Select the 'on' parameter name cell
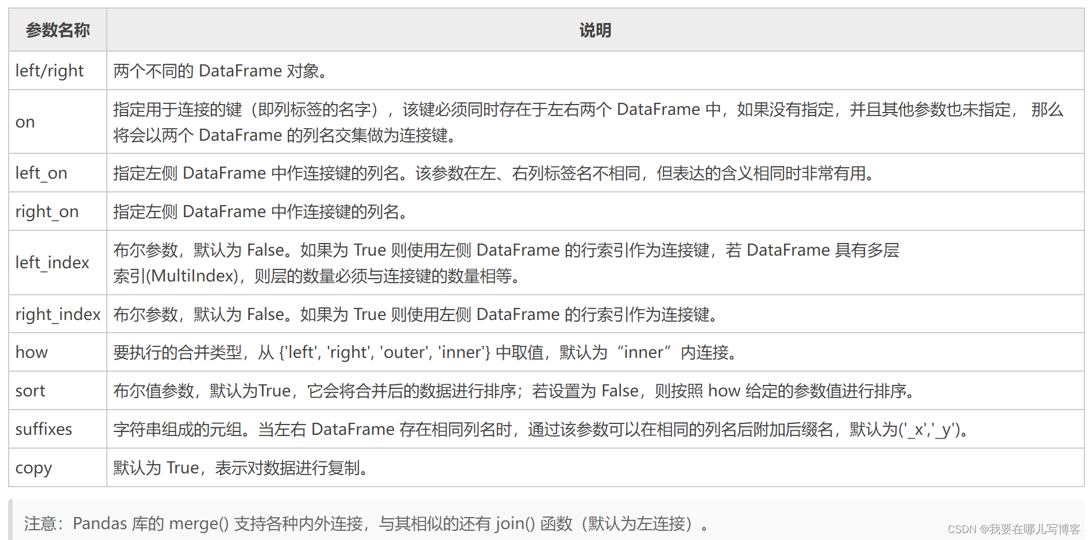Viewport: 1089px width, 540px height. click(57, 122)
